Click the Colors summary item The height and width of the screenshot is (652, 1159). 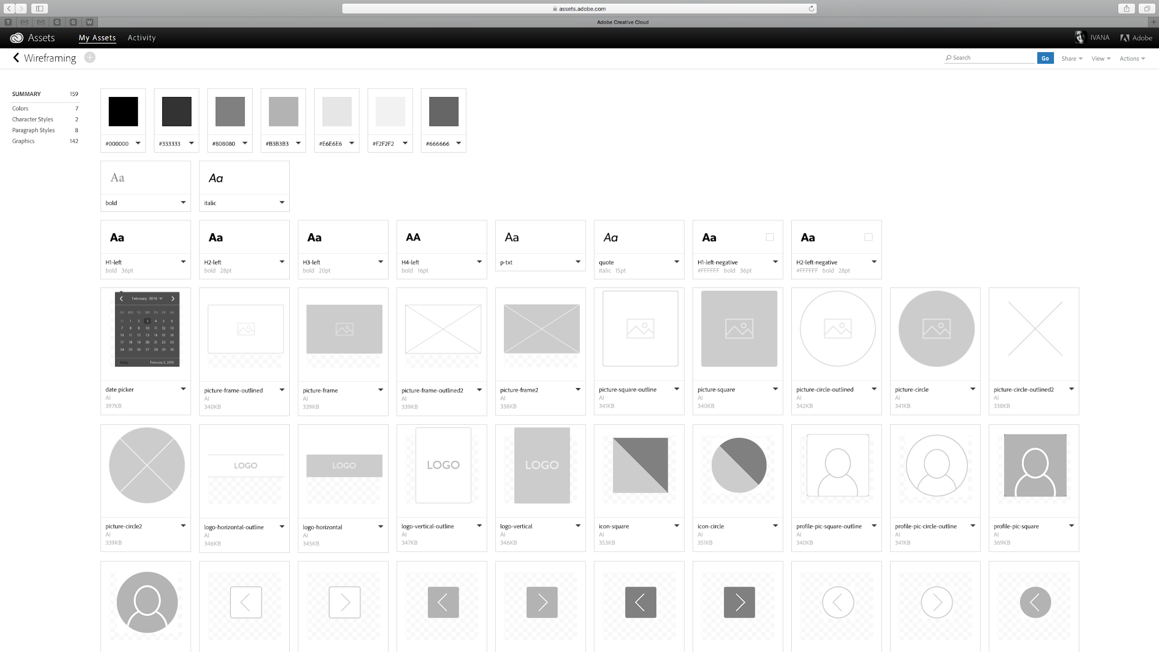(20, 108)
